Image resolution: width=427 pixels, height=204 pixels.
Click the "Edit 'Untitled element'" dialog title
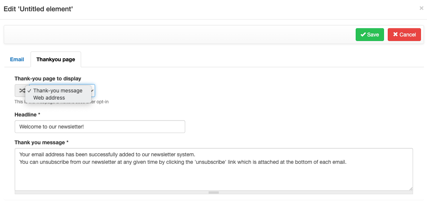coord(38,9)
